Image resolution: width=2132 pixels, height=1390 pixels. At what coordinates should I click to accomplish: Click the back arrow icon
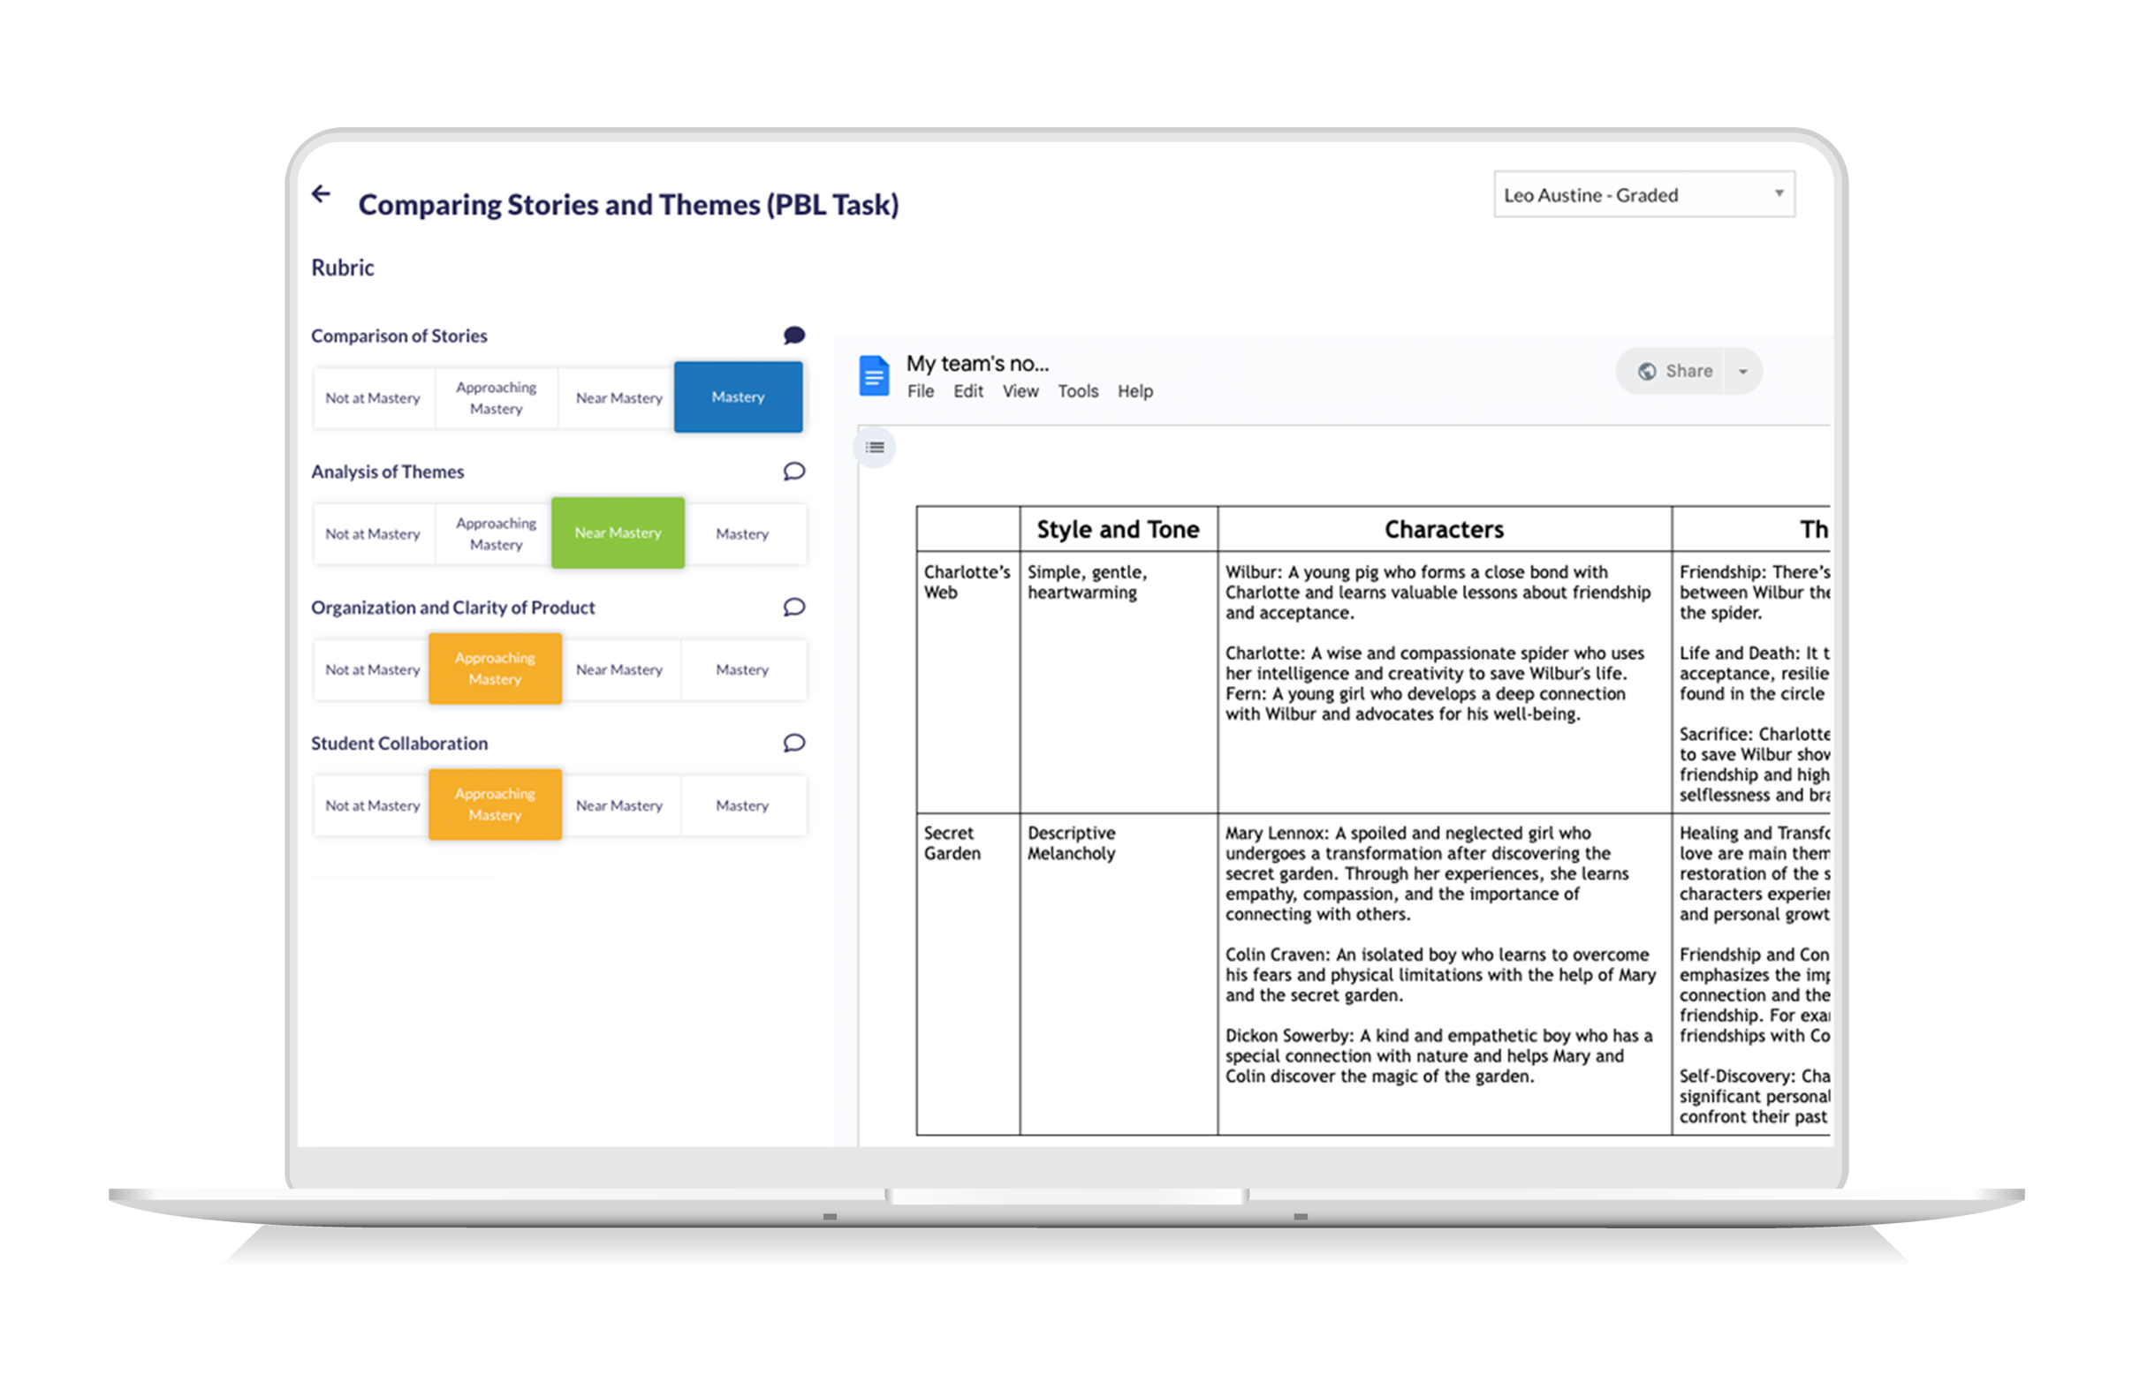click(x=321, y=193)
